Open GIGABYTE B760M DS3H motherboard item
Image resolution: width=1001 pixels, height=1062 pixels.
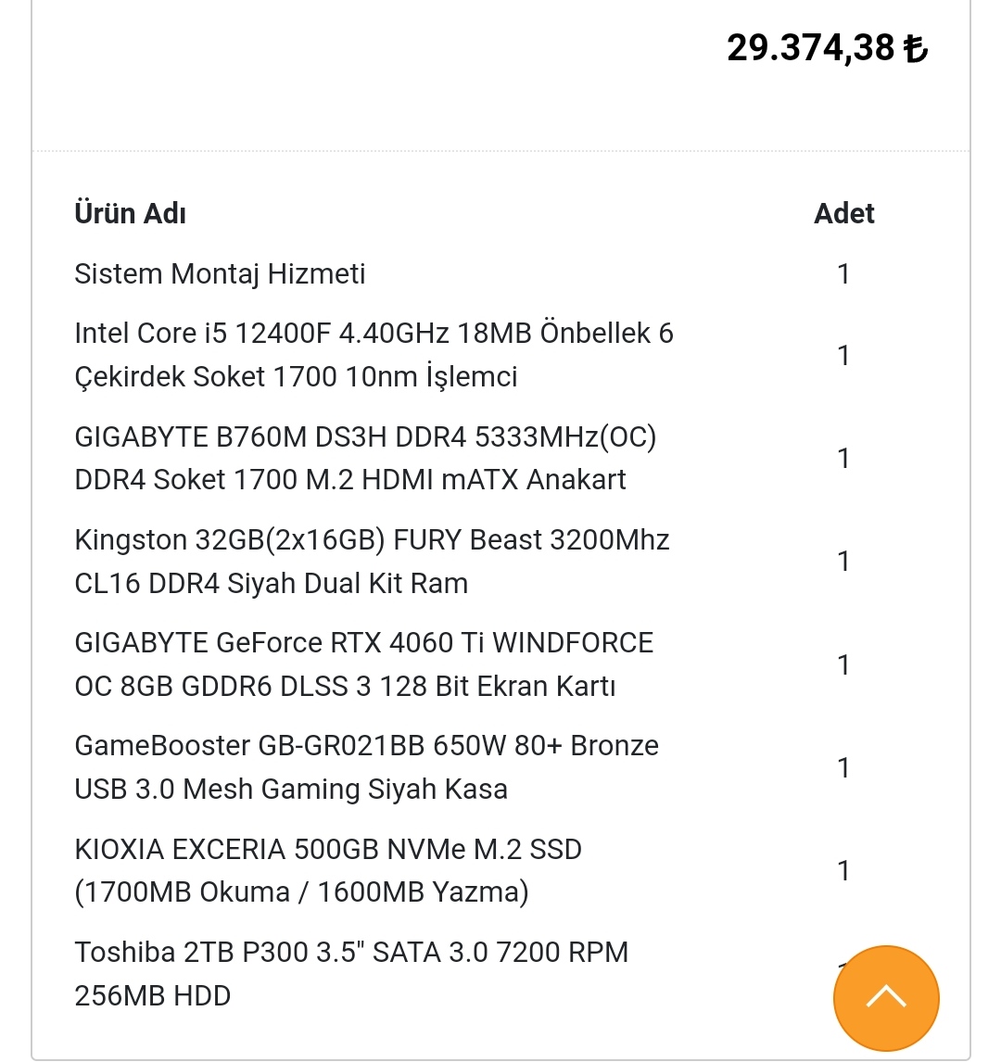tap(366, 459)
